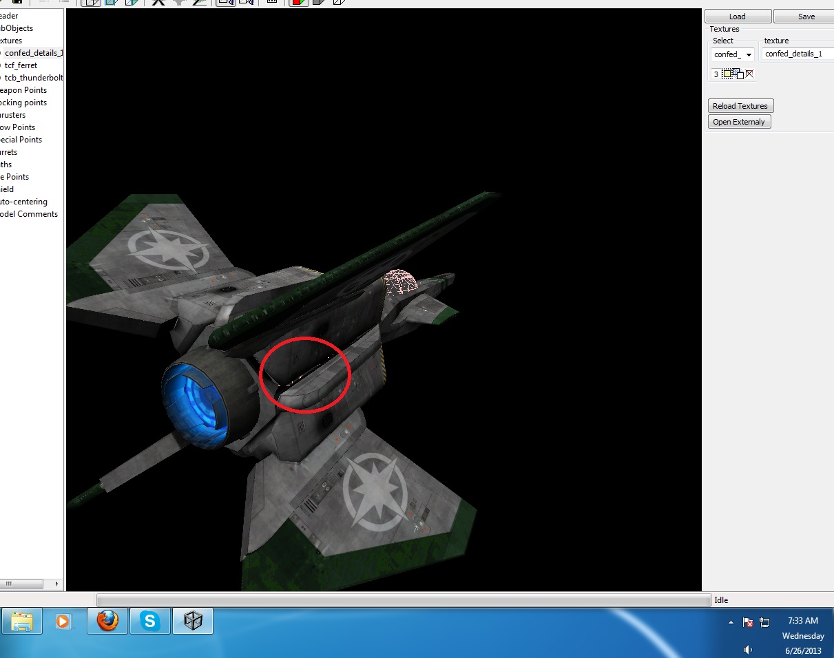Click the Idle status text

point(721,600)
